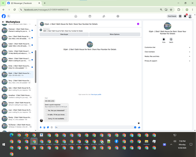Choose 'Sorry, it's not available' quick response
This screenshot has width=196, height=157.
tap(56, 119)
